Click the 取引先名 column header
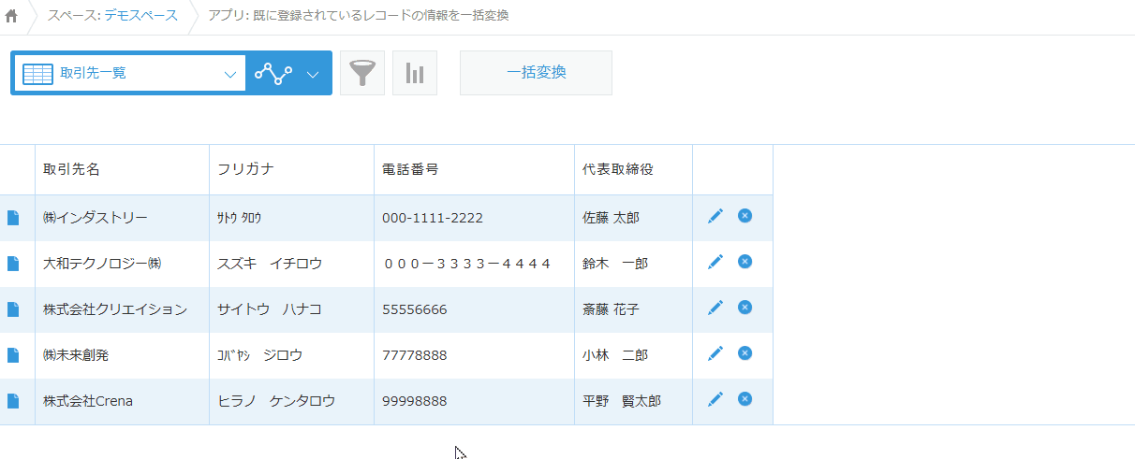The image size is (1135, 459). 71,169
